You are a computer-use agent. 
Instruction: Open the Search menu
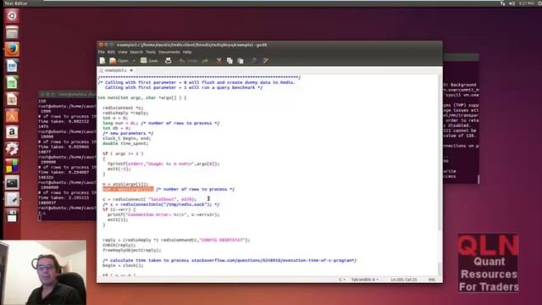[x=136, y=52]
